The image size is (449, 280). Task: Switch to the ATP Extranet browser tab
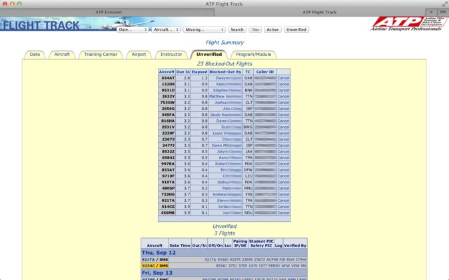(108, 12)
